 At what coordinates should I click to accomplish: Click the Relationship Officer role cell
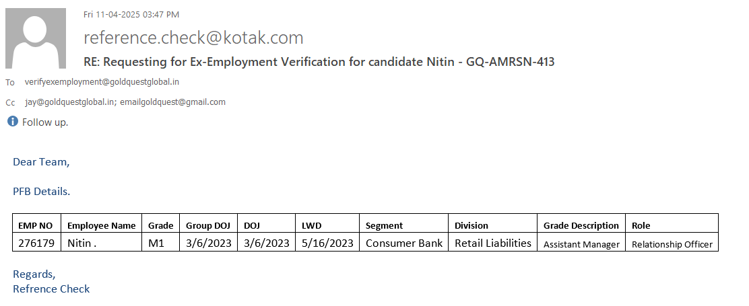672,244
